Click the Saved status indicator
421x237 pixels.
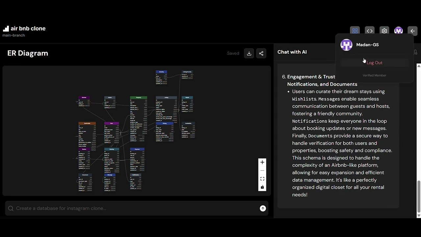[233, 53]
